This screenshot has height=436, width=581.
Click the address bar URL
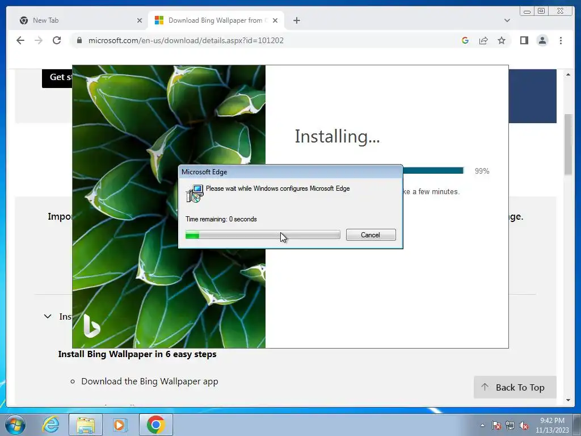click(186, 40)
